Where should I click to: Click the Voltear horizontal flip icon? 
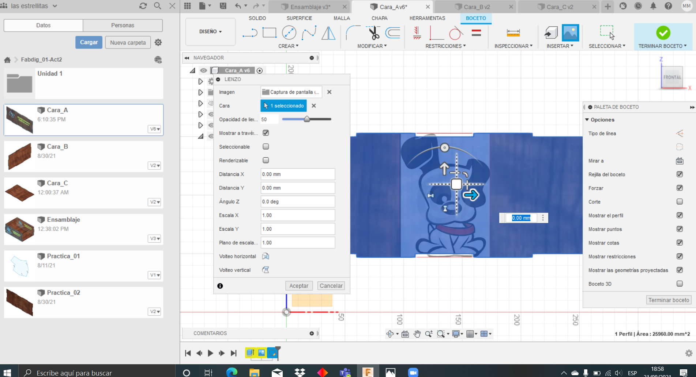coord(266,256)
